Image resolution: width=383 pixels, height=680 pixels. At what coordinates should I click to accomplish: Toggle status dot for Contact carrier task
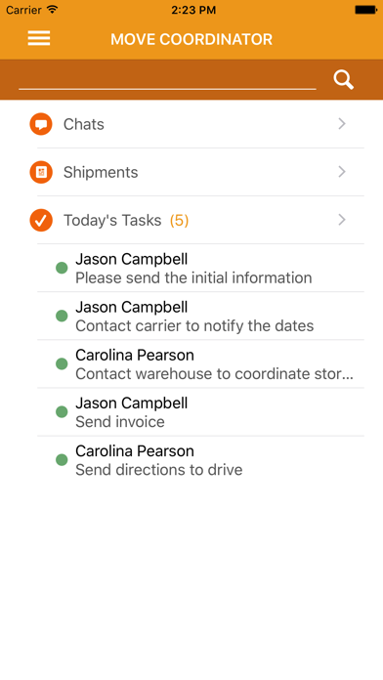click(x=62, y=316)
